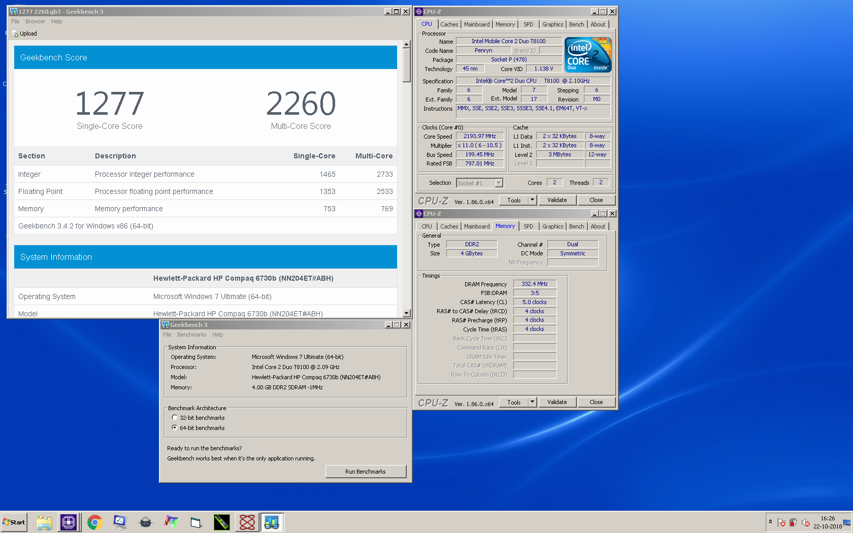Click Tools button in lower CPU-Z window

(x=514, y=402)
